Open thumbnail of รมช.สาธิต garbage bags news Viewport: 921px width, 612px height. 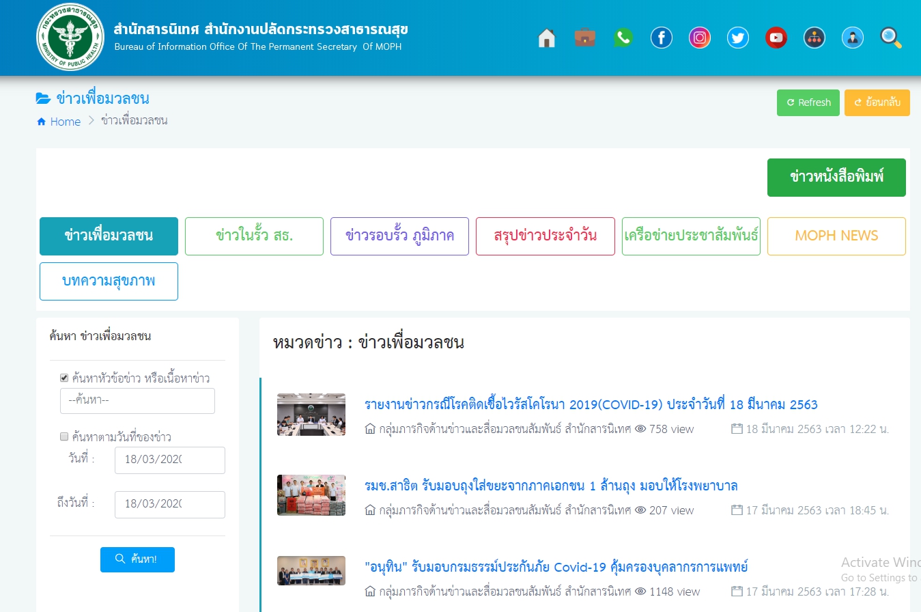tap(311, 495)
